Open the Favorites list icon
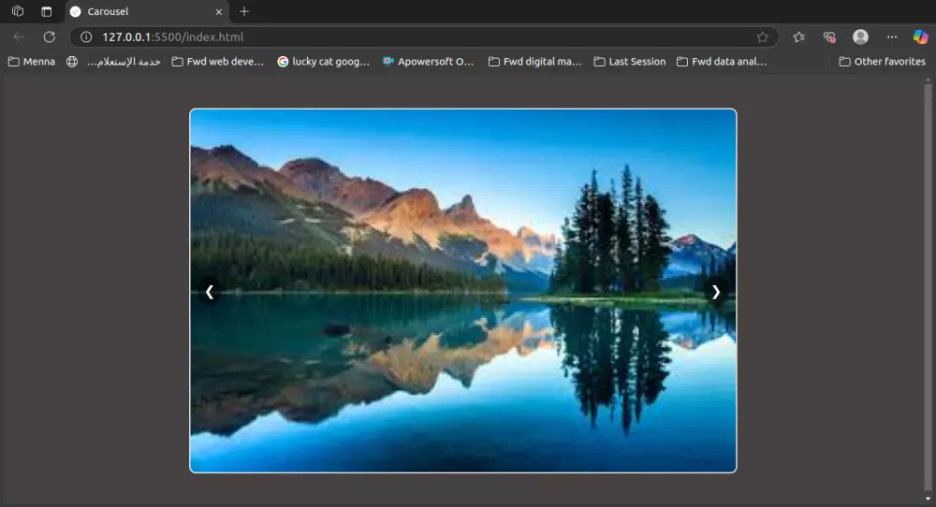This screenshot has height=507, width=936. tap(798, 37)
